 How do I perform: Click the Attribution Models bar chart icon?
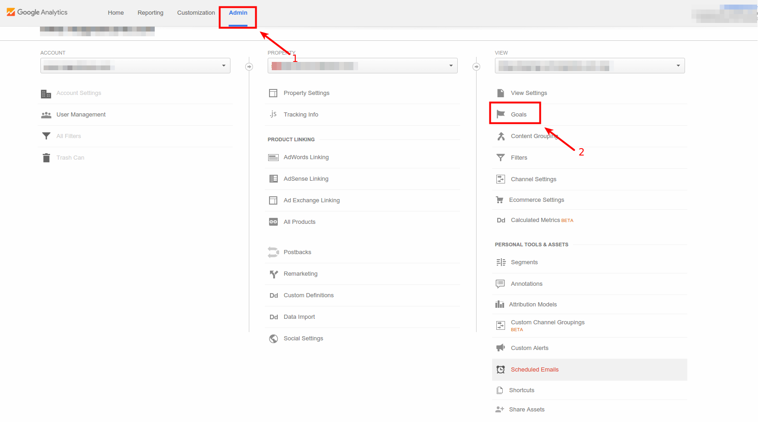click(x=500, y=304)
